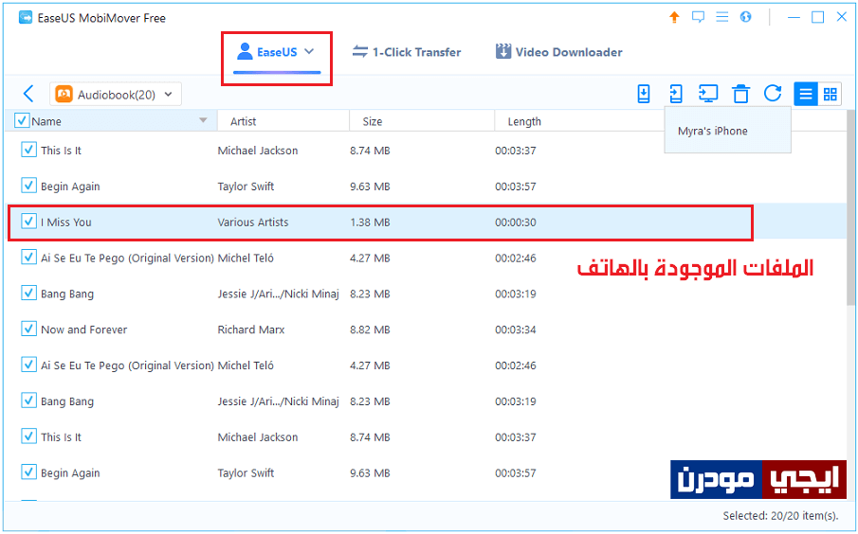Click the import to device toolbar icon

(644, 94)
